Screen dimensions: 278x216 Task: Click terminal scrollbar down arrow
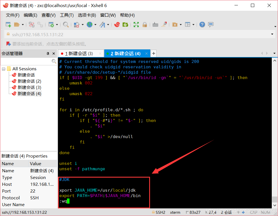pyautogui.click(x=275, y=205)
